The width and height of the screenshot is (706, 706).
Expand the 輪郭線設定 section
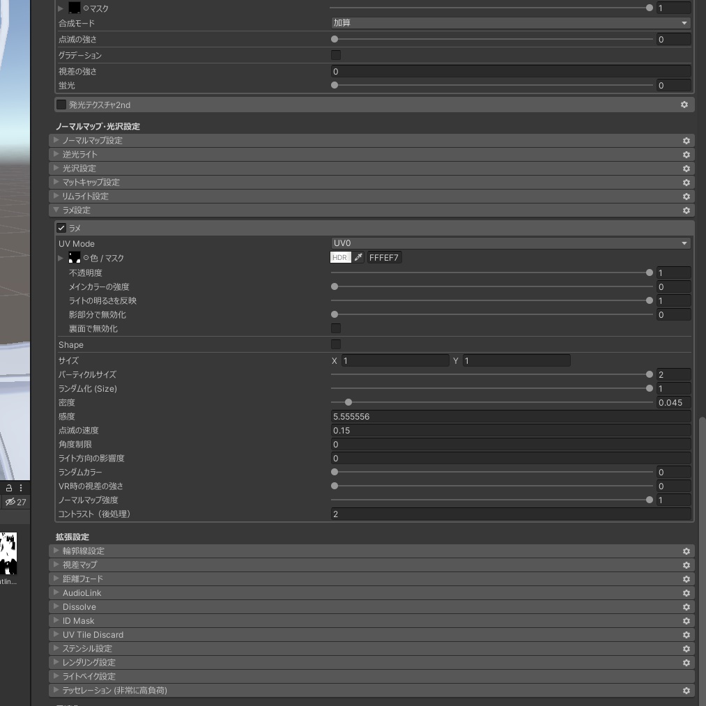56,551
